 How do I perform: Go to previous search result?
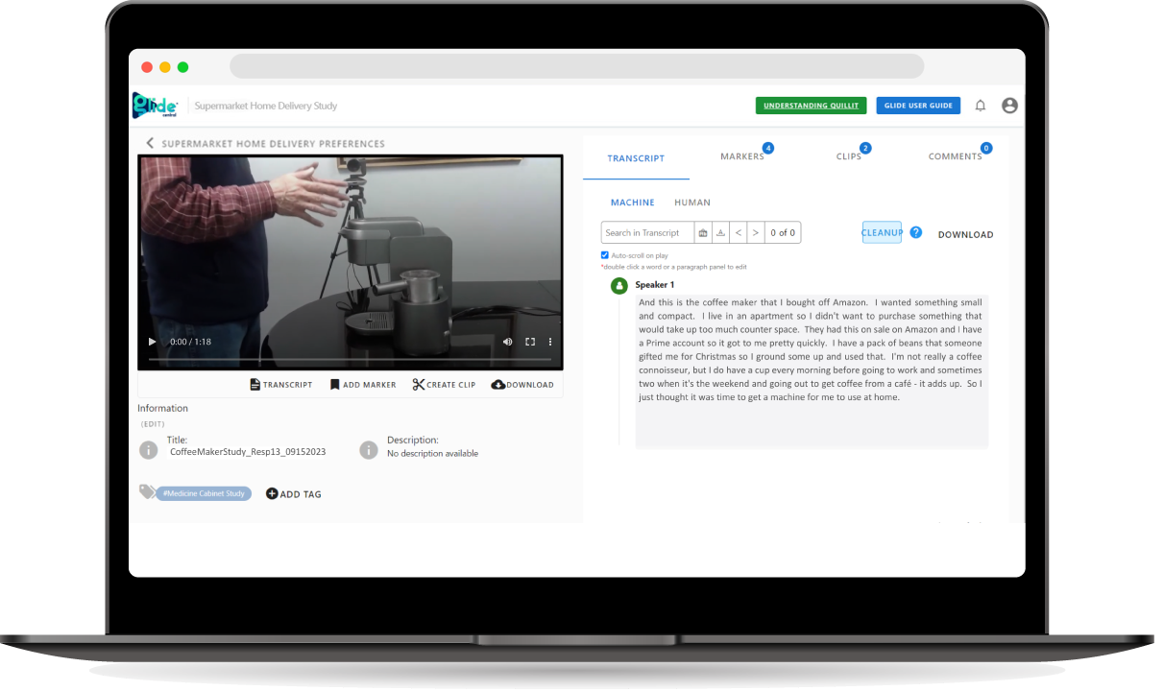tap(738, 232)
